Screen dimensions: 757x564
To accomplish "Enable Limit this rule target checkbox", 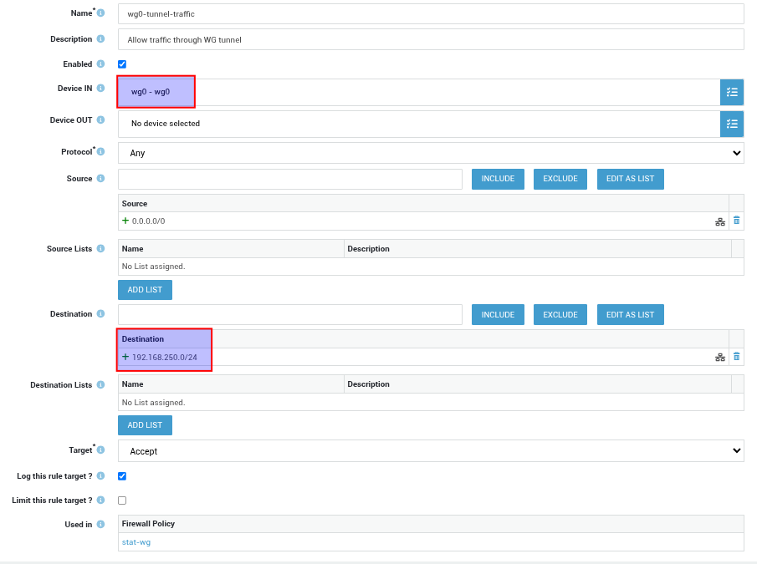I will pyautogui.click(x=122, y=500).
